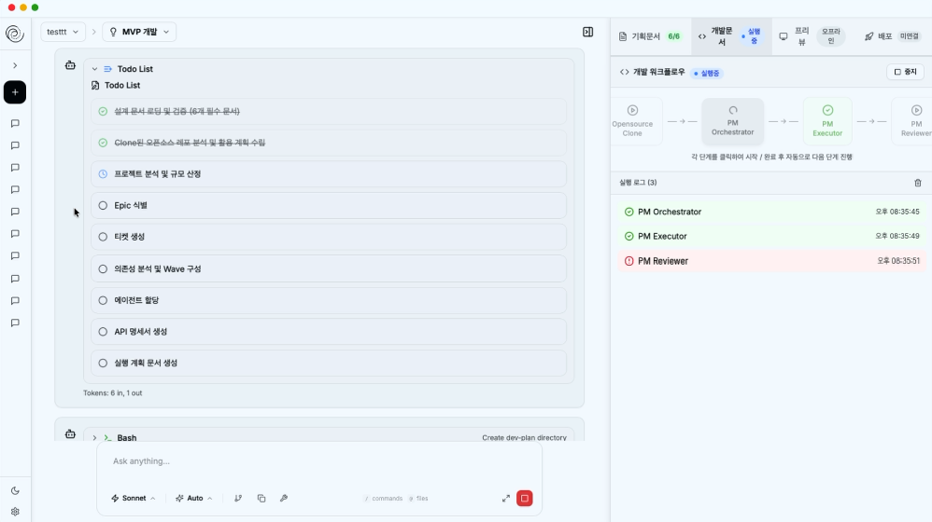This screenshot has width=932, height=522.
Task: Open settings via the gear icon
Action: click(x=15, y=511)
